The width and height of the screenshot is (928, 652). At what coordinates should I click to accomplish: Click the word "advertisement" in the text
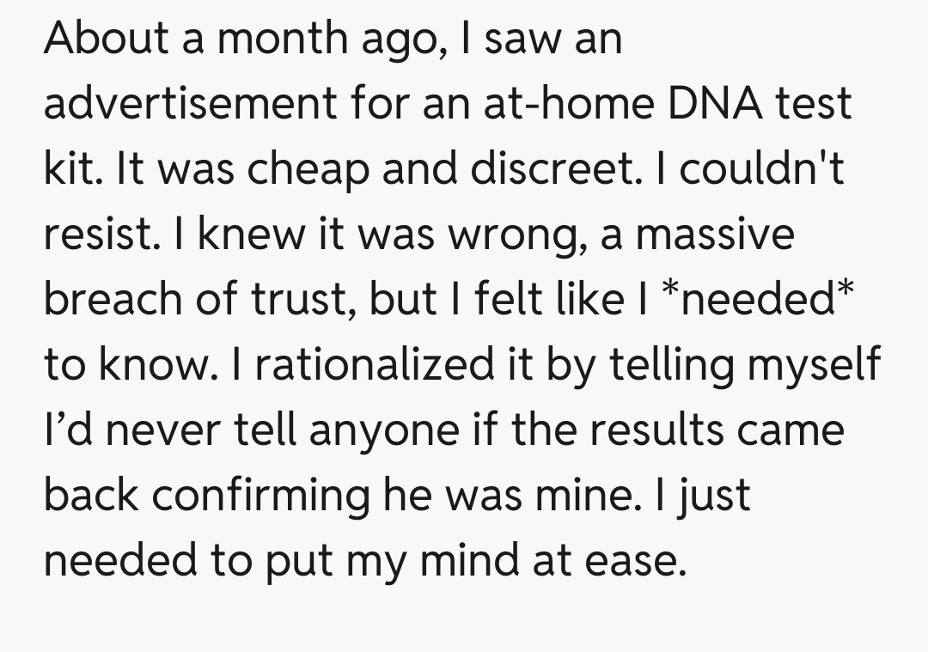click(x=190, y=104)
